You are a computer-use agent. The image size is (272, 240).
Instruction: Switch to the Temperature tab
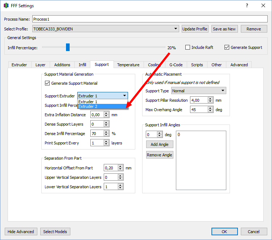pyautogui.click(x=128, y=65)
